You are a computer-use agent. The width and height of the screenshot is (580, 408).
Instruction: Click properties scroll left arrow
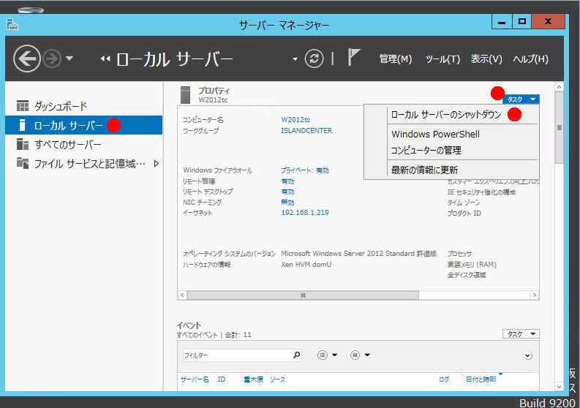coord(182,295)
